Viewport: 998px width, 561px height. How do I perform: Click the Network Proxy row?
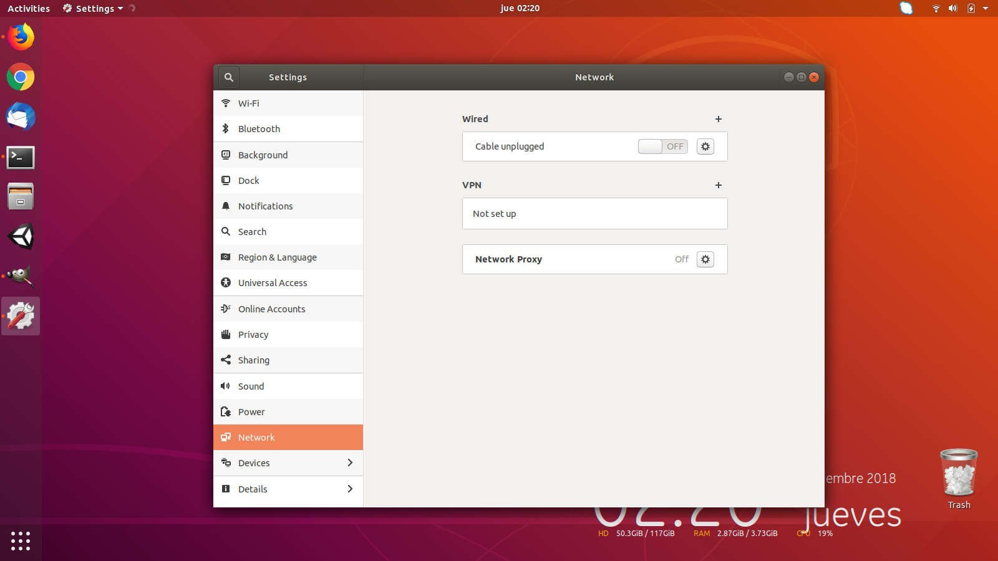(x=595, y=259)
